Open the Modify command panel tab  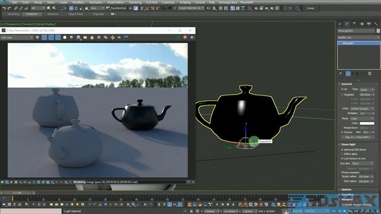[x=347, y=24]
